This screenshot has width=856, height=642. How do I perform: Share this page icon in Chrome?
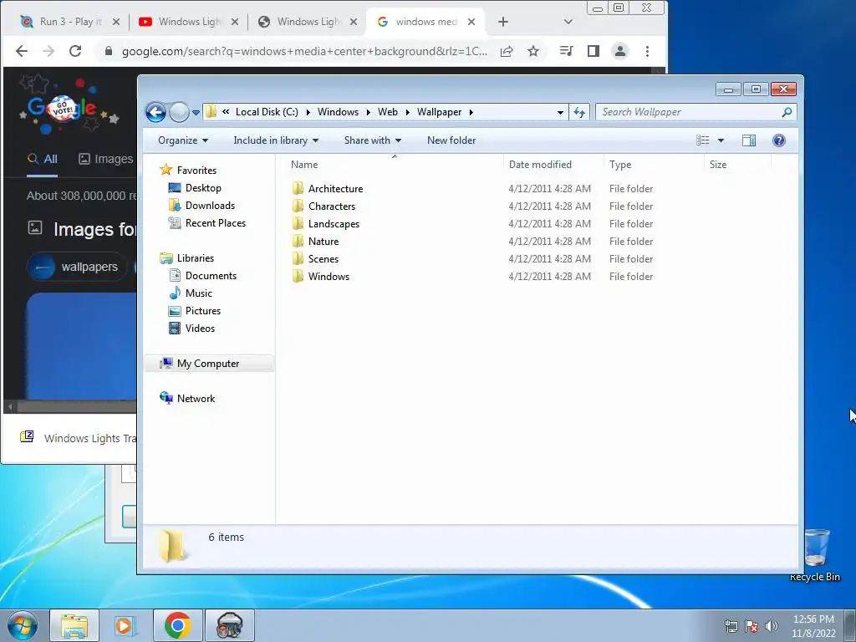[507, 51]
